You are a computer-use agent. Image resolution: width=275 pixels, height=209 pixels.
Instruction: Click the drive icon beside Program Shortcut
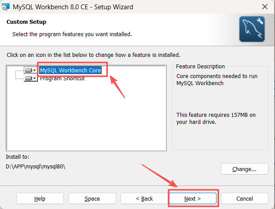[x=29, y=78]
